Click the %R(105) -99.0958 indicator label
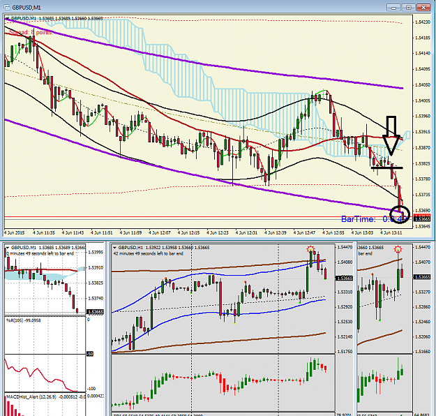 click(x=24, y=320)
